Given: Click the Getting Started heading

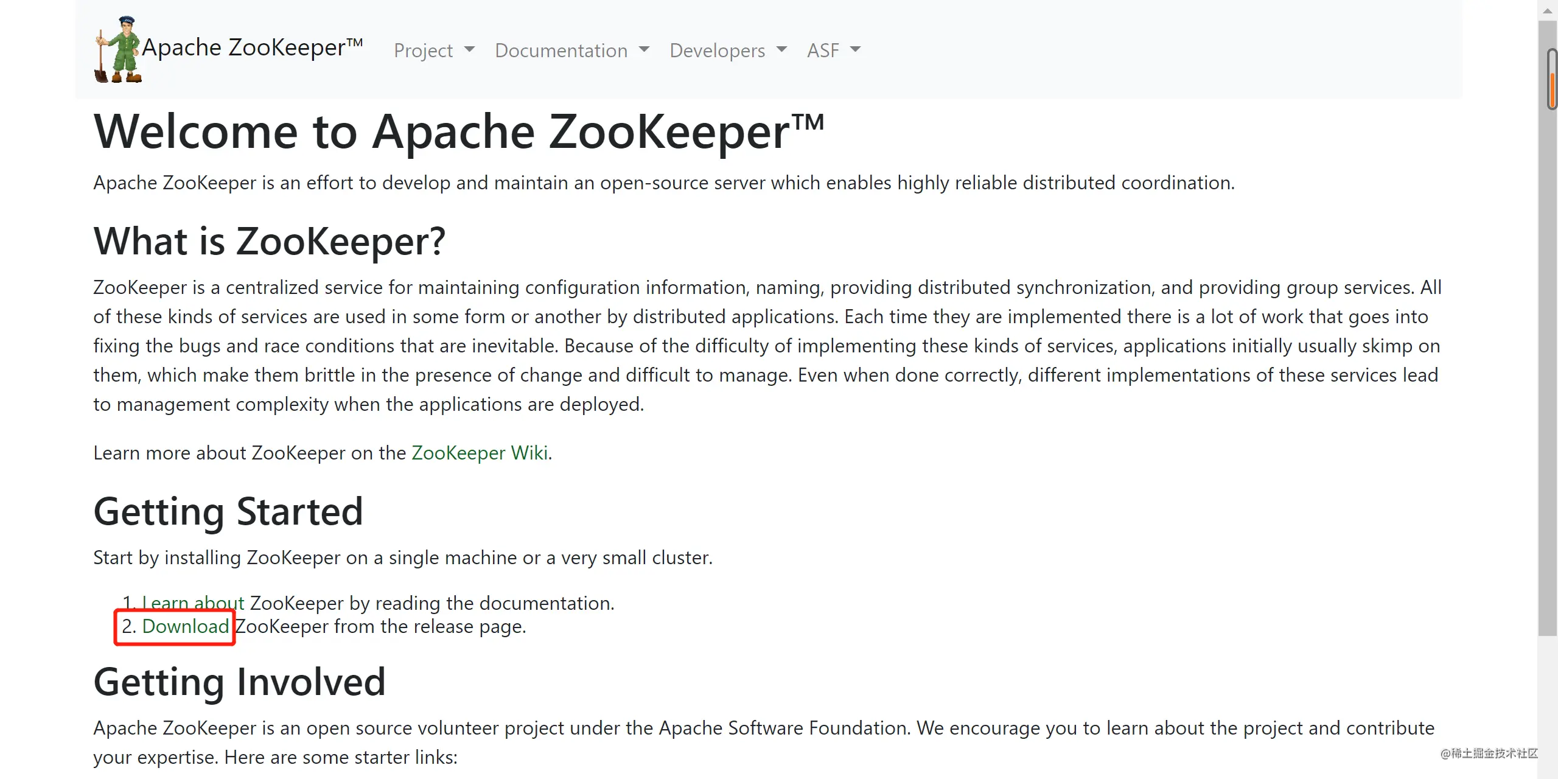Looking at the screenshot, I should pos(228,511).
